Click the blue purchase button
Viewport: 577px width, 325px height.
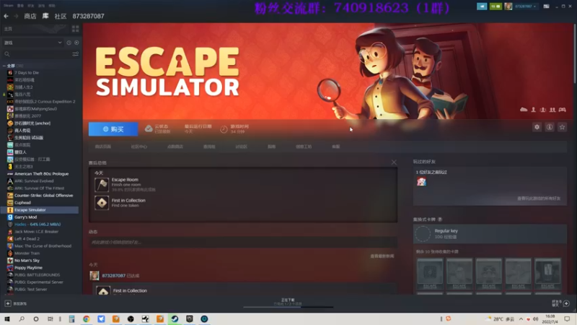click(113, 129)
